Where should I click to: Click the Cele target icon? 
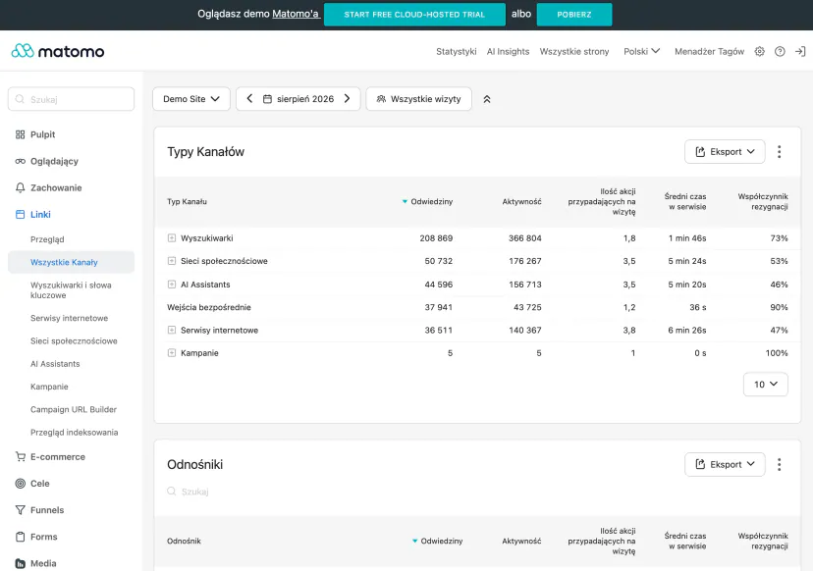click(21, 484)
